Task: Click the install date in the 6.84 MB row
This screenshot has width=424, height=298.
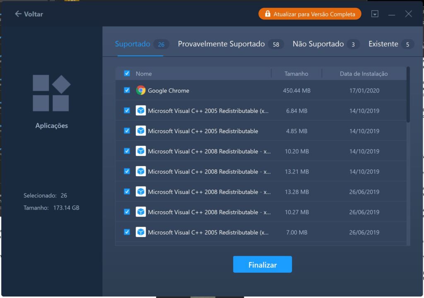Action: [x=364, y=111]
